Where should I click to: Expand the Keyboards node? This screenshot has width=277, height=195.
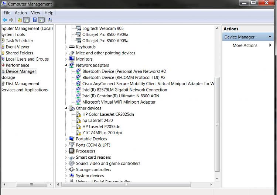66,47
